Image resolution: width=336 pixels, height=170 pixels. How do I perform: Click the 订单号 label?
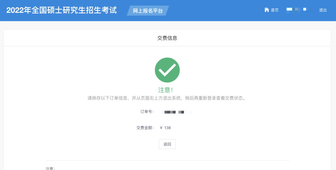point(147,112)
